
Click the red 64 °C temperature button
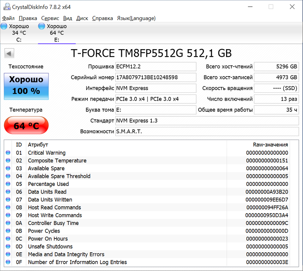pyautogui.click(x=26, y=125)
